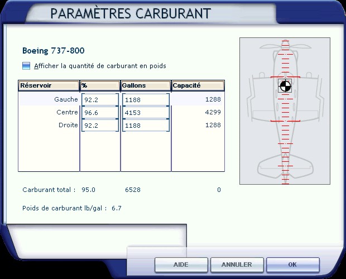Edit Droite tank gallons field
Screen dimensions: 346x279
146,126
